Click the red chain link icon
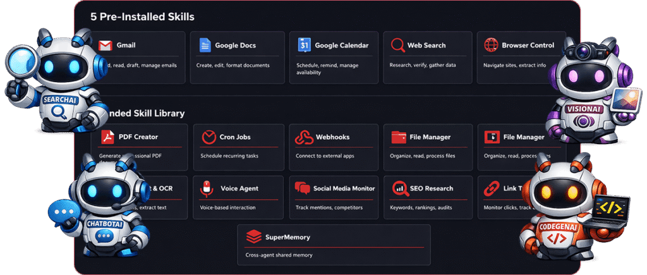The height and width of the screenshot is (275, 647). point(492,188)
